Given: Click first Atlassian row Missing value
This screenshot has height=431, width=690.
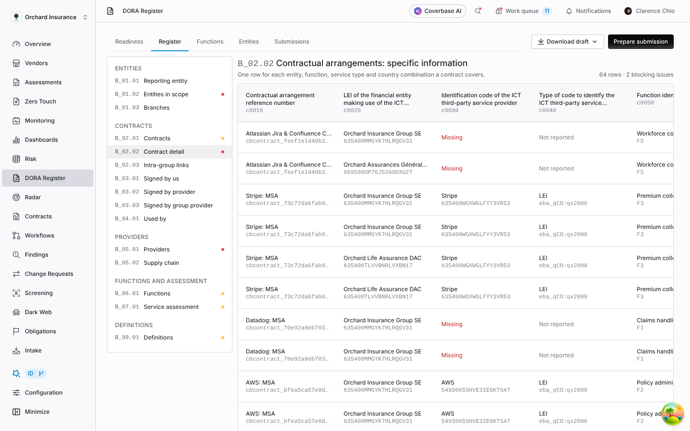Looking at the screenshot, I should (452, 137).
